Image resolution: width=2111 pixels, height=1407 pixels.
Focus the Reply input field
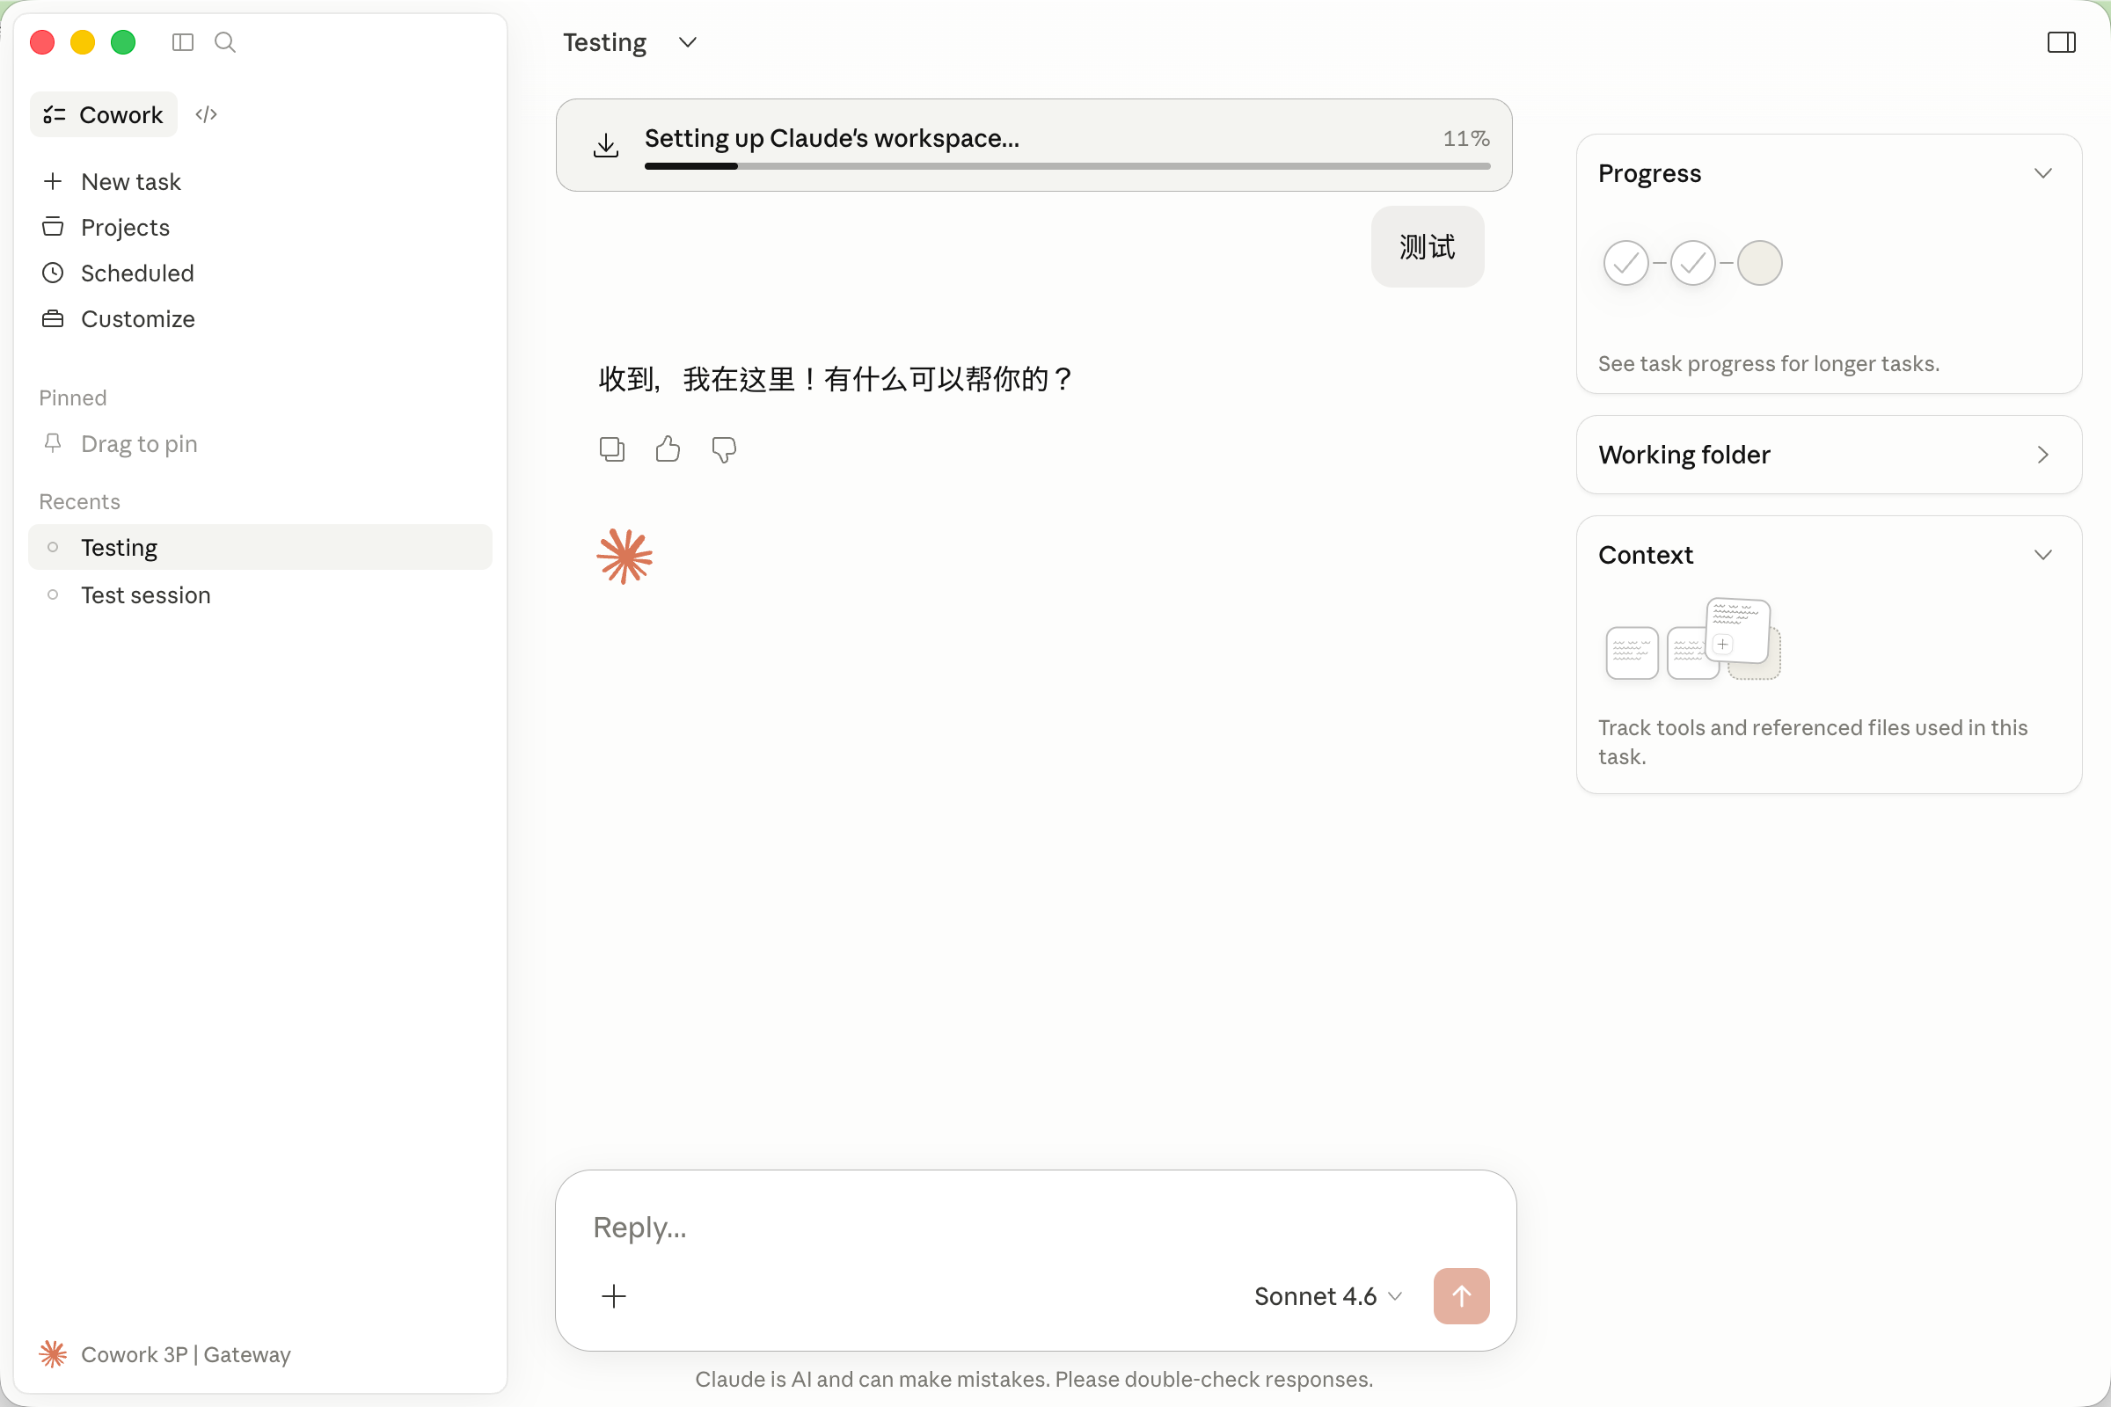1036,1227
